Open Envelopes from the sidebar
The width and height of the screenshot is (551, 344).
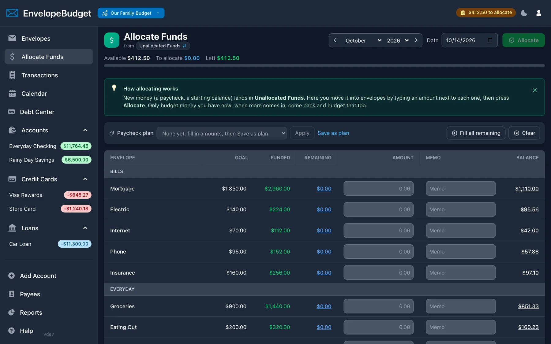point(49,38)
